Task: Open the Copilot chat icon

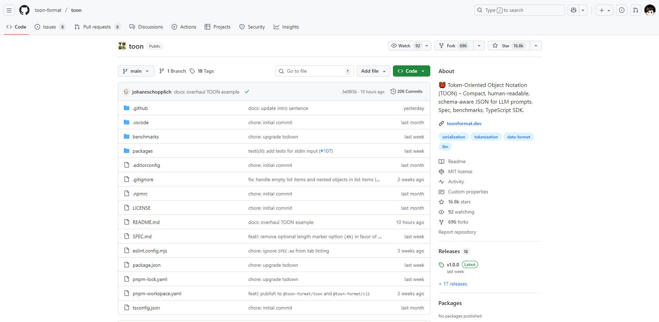Action: pyautogui.click(x=574, y=10)
